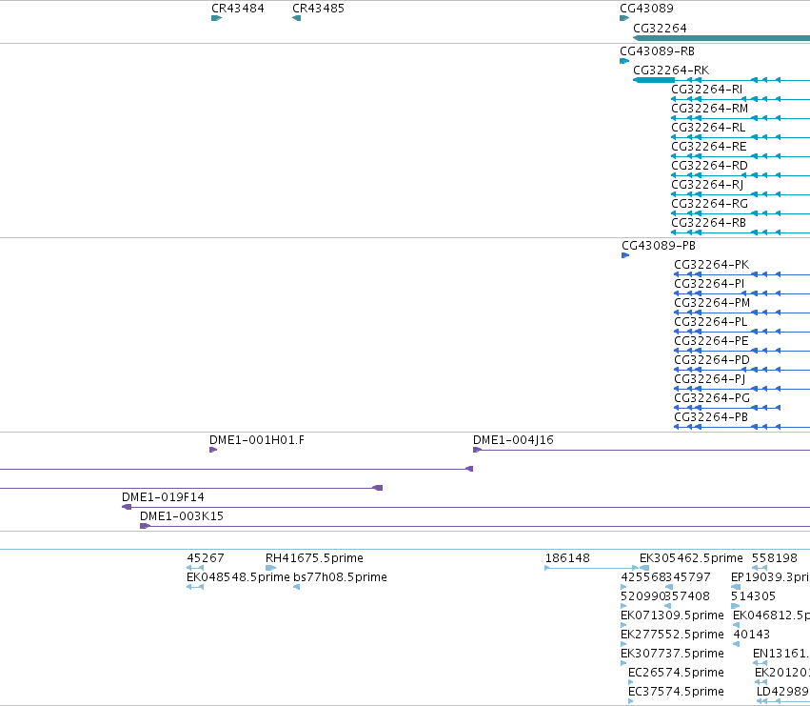The width and height of the screenshot is (810, 706).
Task: Open EST EK277552.5prime label
Action: [672, 635]
